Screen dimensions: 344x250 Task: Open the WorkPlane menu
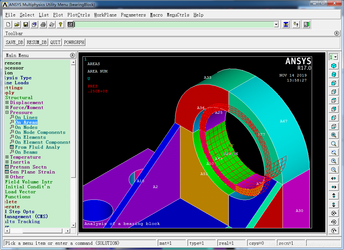(x=105, y=15)
